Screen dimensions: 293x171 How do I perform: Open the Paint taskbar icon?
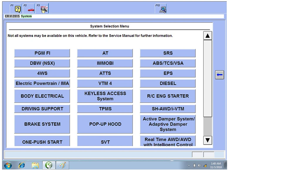tap(62, 165)
